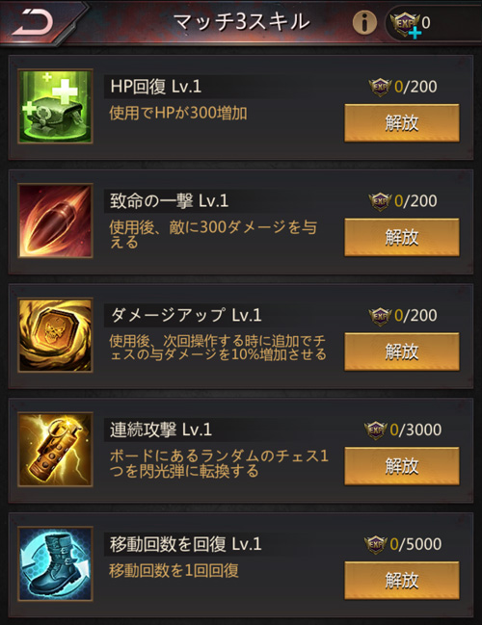Viewport: 482px width, 625px height.
Task: Unlock 移動回数を回復 with 解放 button
Action: tap(402, 581)
